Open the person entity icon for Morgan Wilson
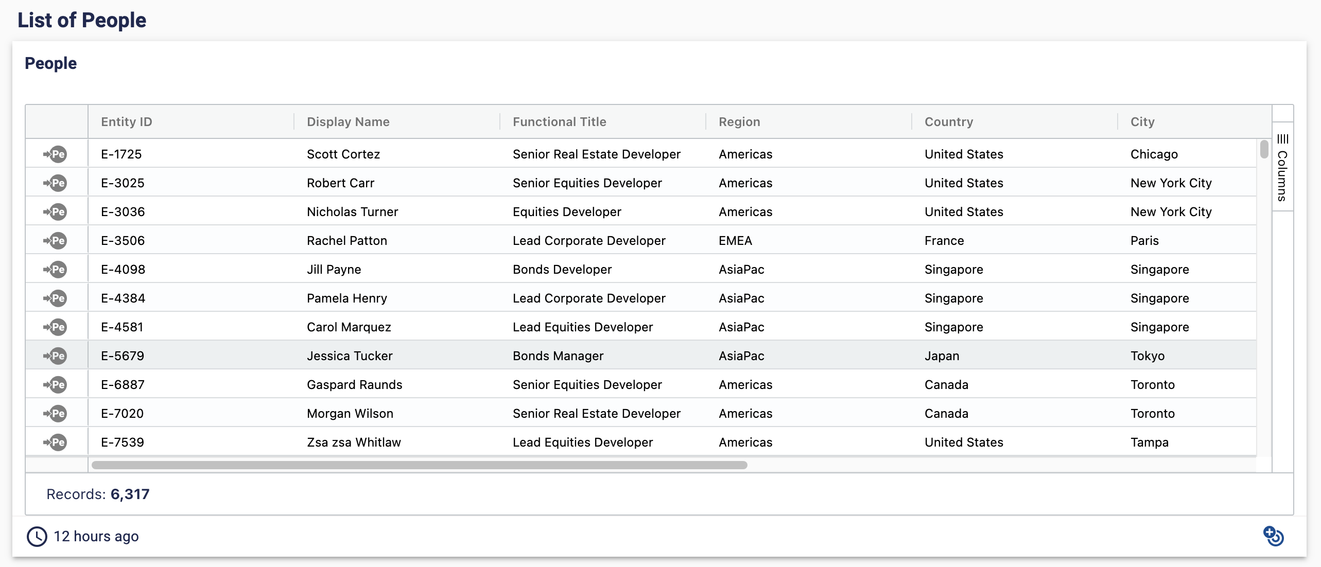 point(55,413)
